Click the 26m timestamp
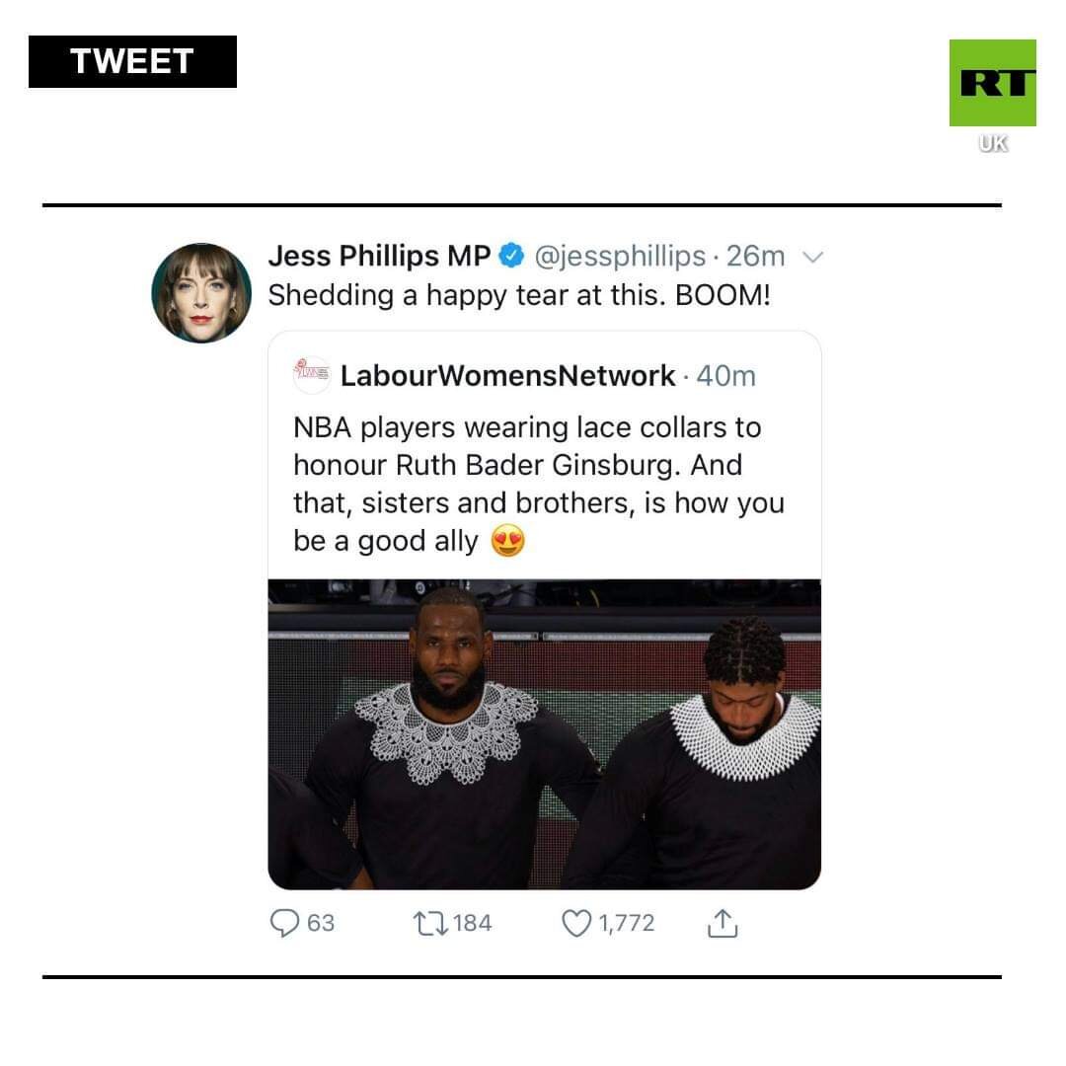 (x=755, y=257)
